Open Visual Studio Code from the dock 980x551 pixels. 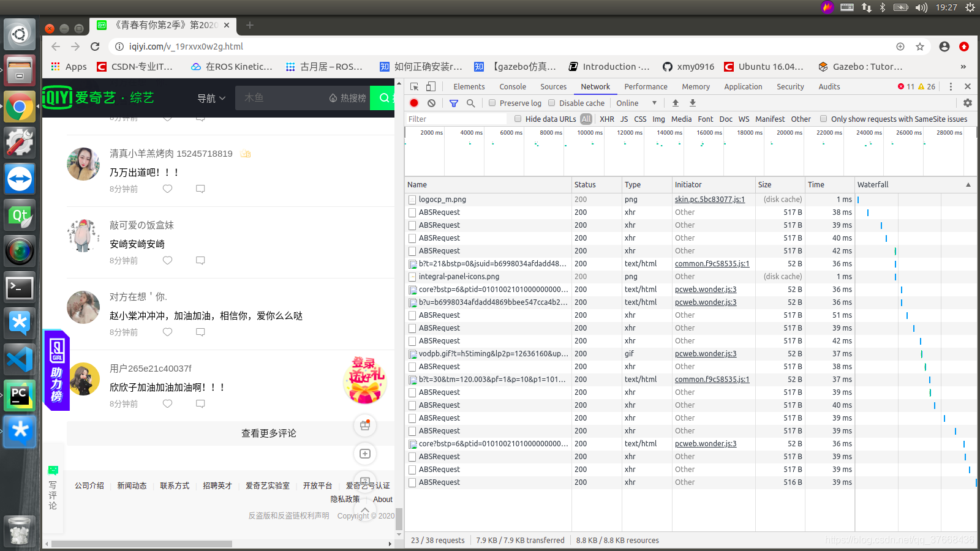(20, 359)
